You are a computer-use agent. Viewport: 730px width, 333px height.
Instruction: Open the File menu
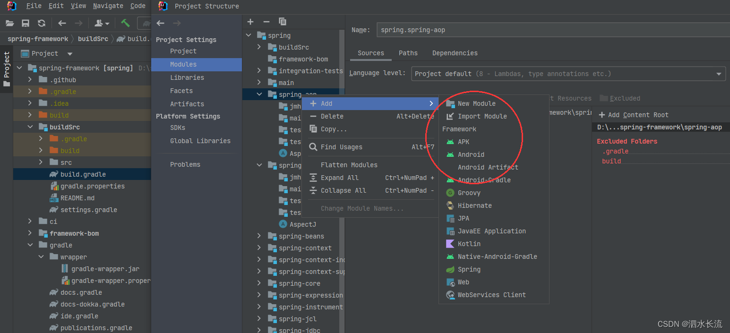tap(34, 6)
